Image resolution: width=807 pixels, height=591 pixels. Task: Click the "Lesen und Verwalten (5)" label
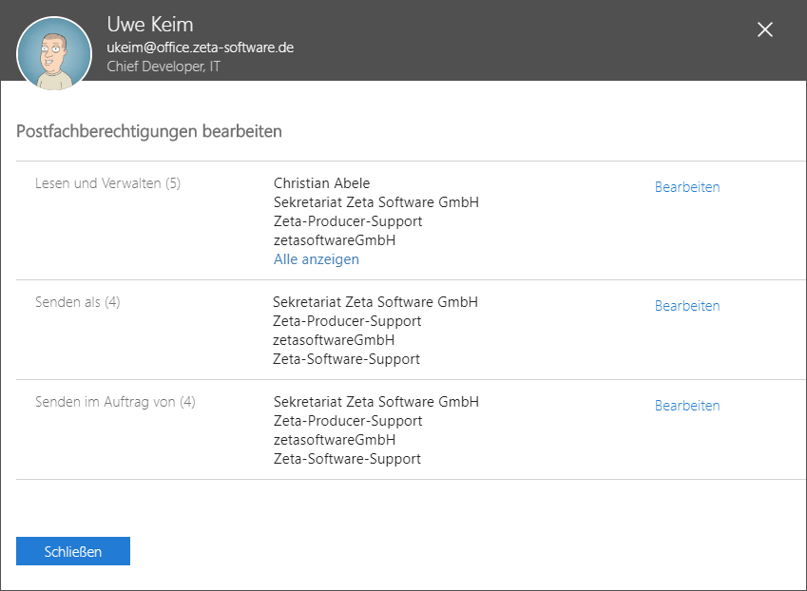click(x=107, y=183)
